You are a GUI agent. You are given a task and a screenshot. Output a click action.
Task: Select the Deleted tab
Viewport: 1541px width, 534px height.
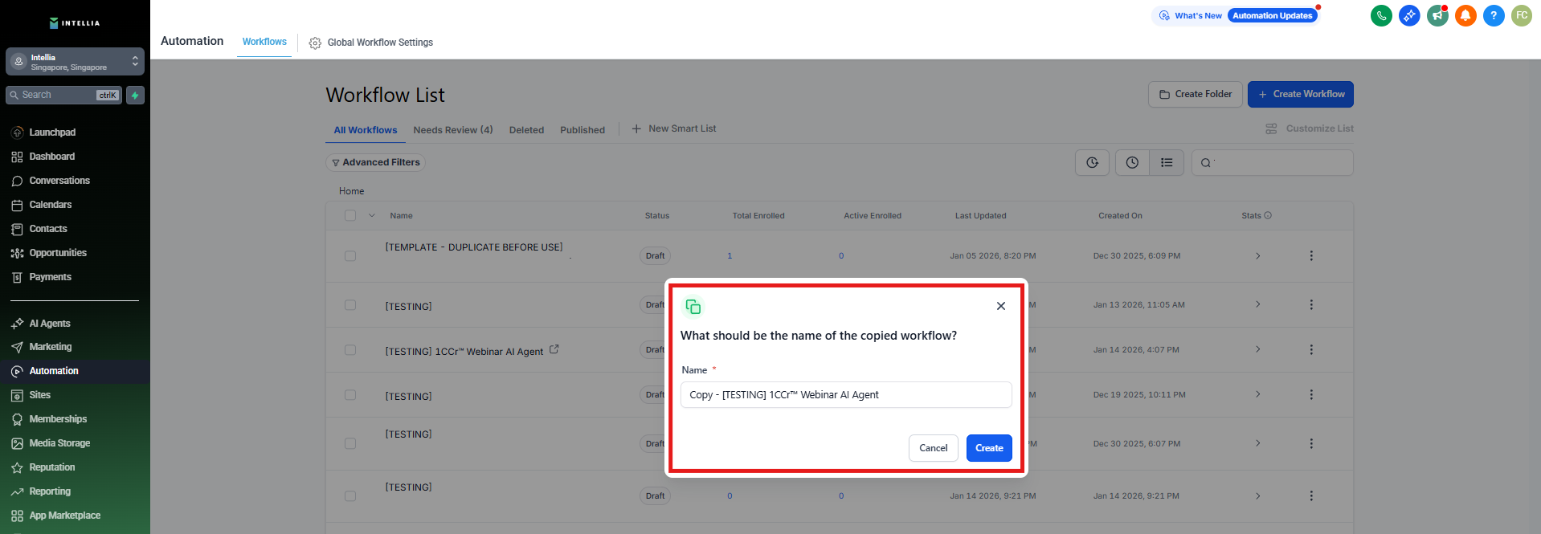coord(526,130)
